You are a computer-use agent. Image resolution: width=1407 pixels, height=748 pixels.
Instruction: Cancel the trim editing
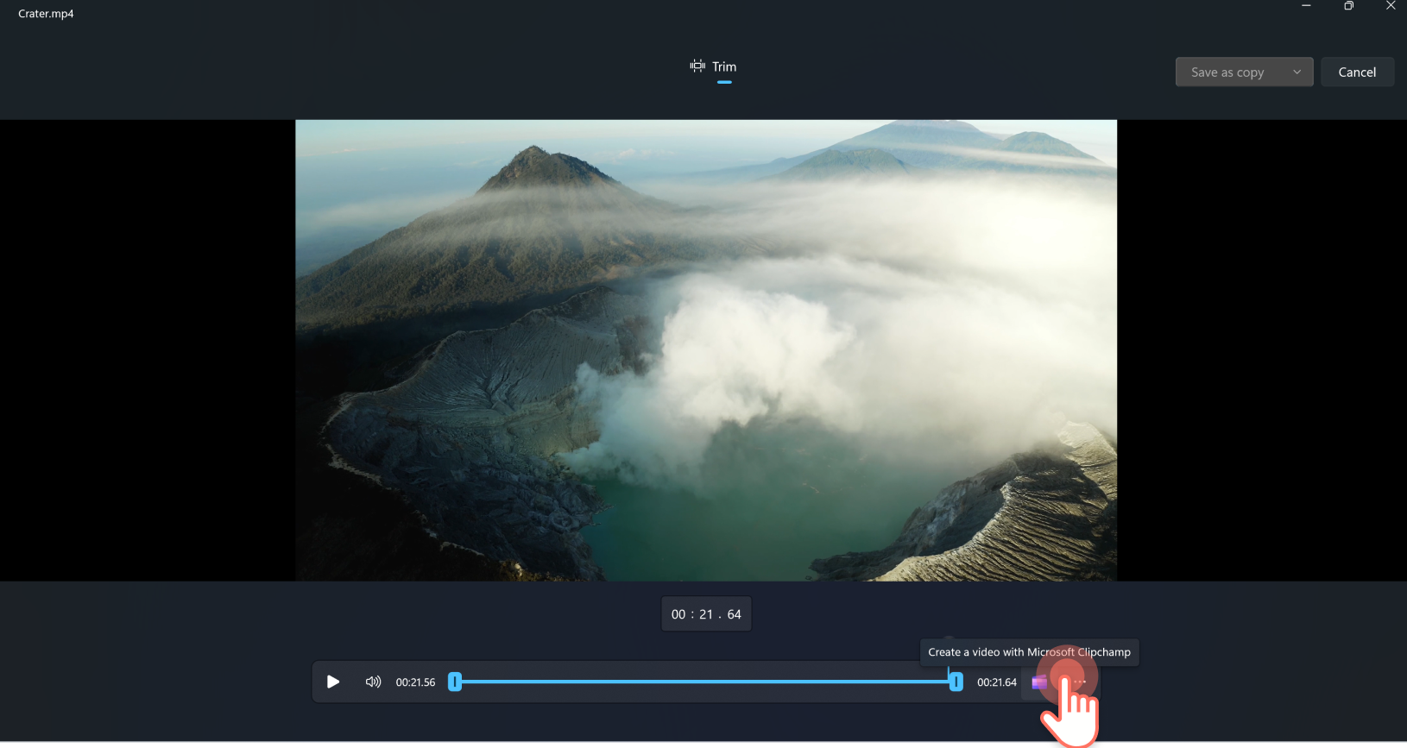(x=1357, y=72)
